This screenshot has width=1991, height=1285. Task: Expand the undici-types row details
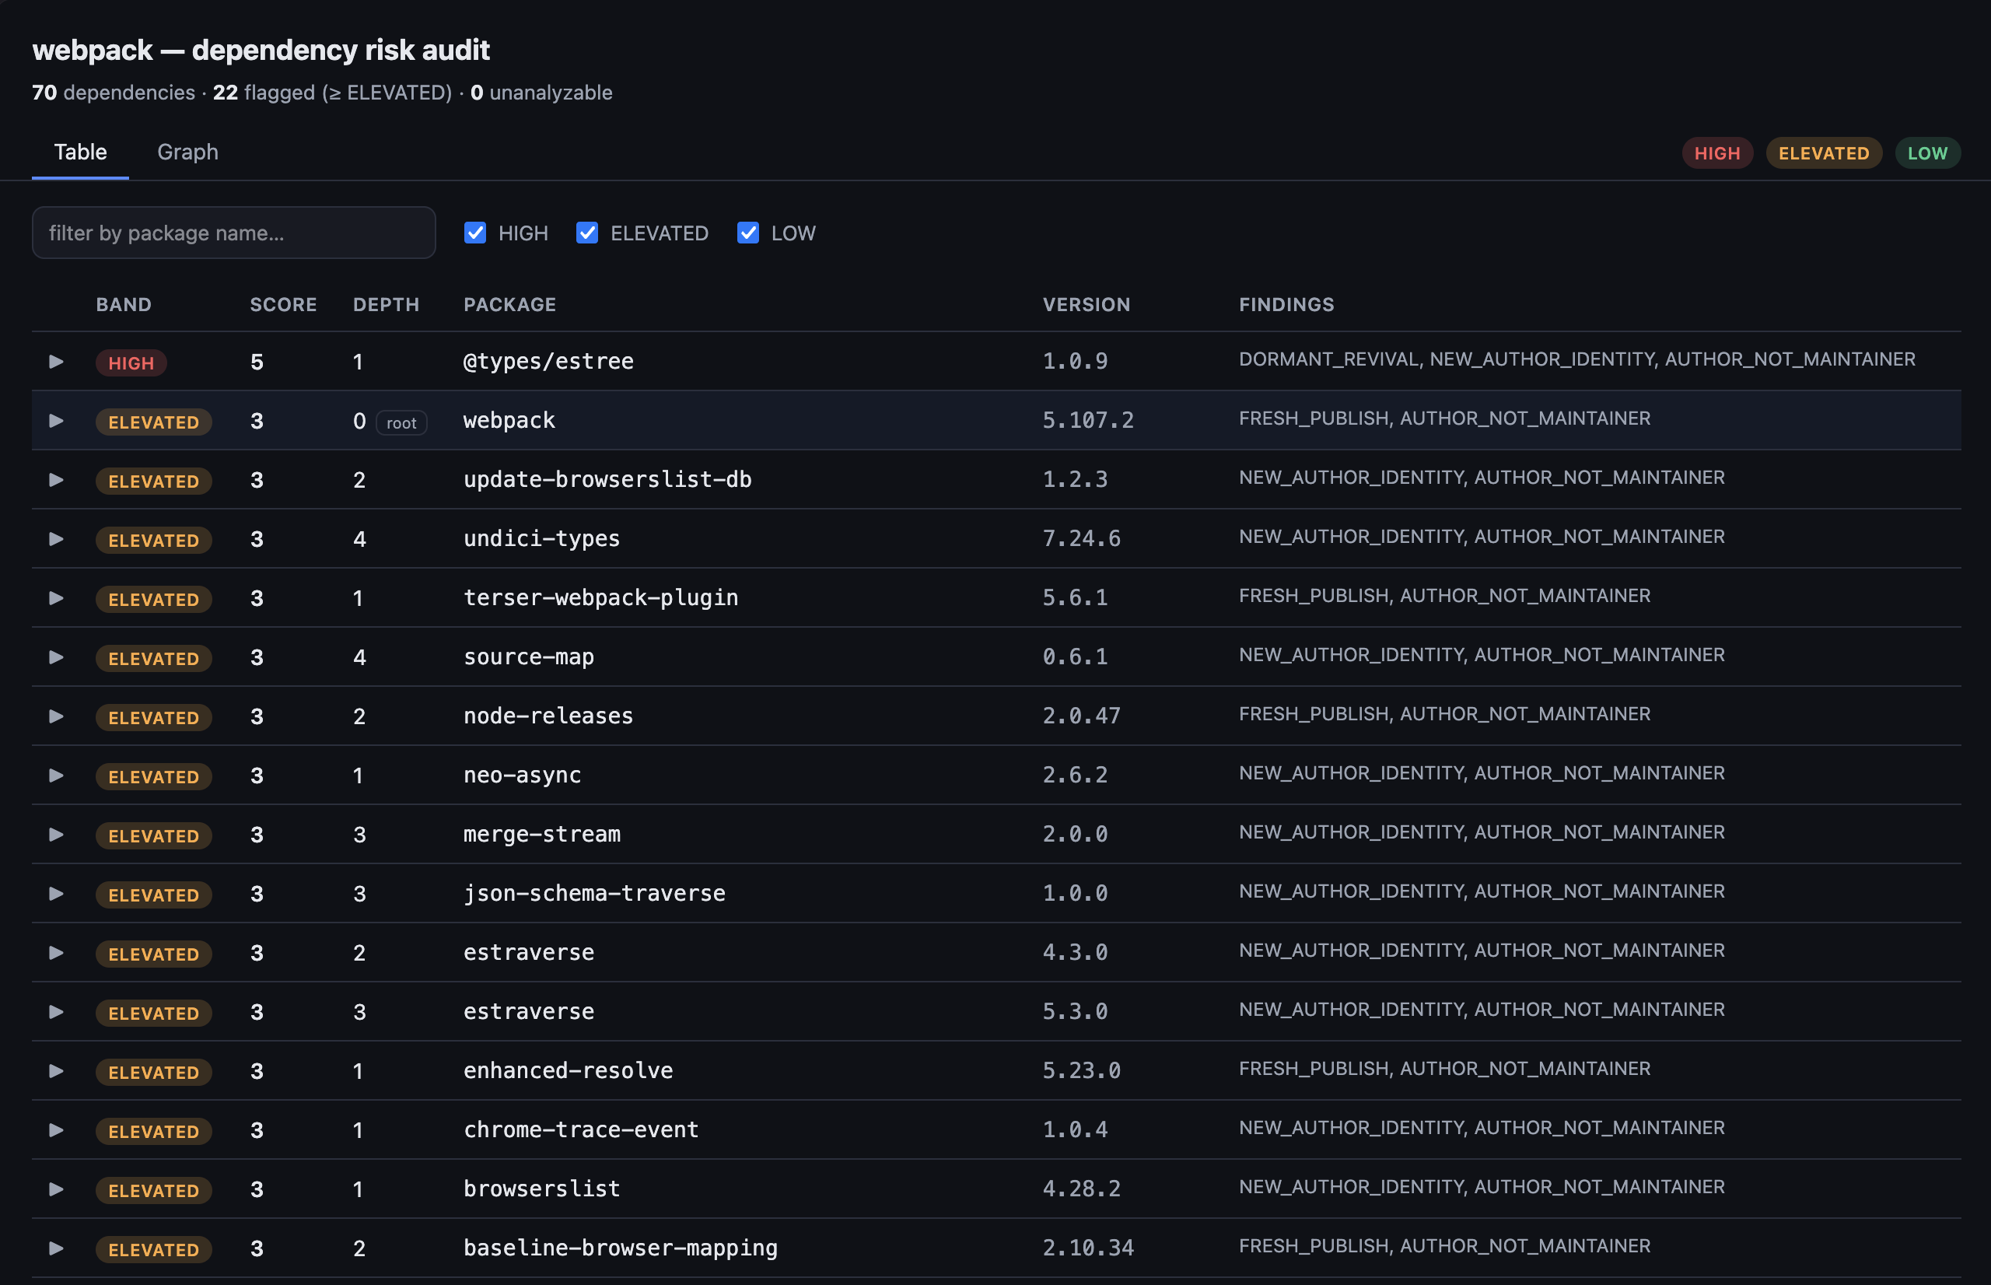[x=56, y=539]
